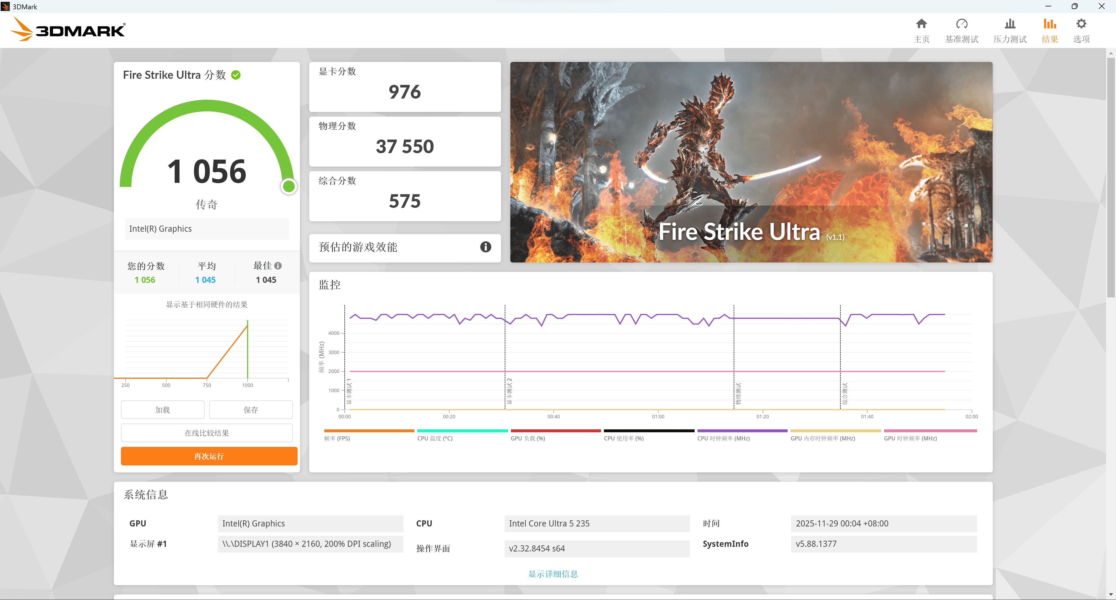
Task: Toggle the GPU 负载 series visibility
Action: (x=556, y=431)
